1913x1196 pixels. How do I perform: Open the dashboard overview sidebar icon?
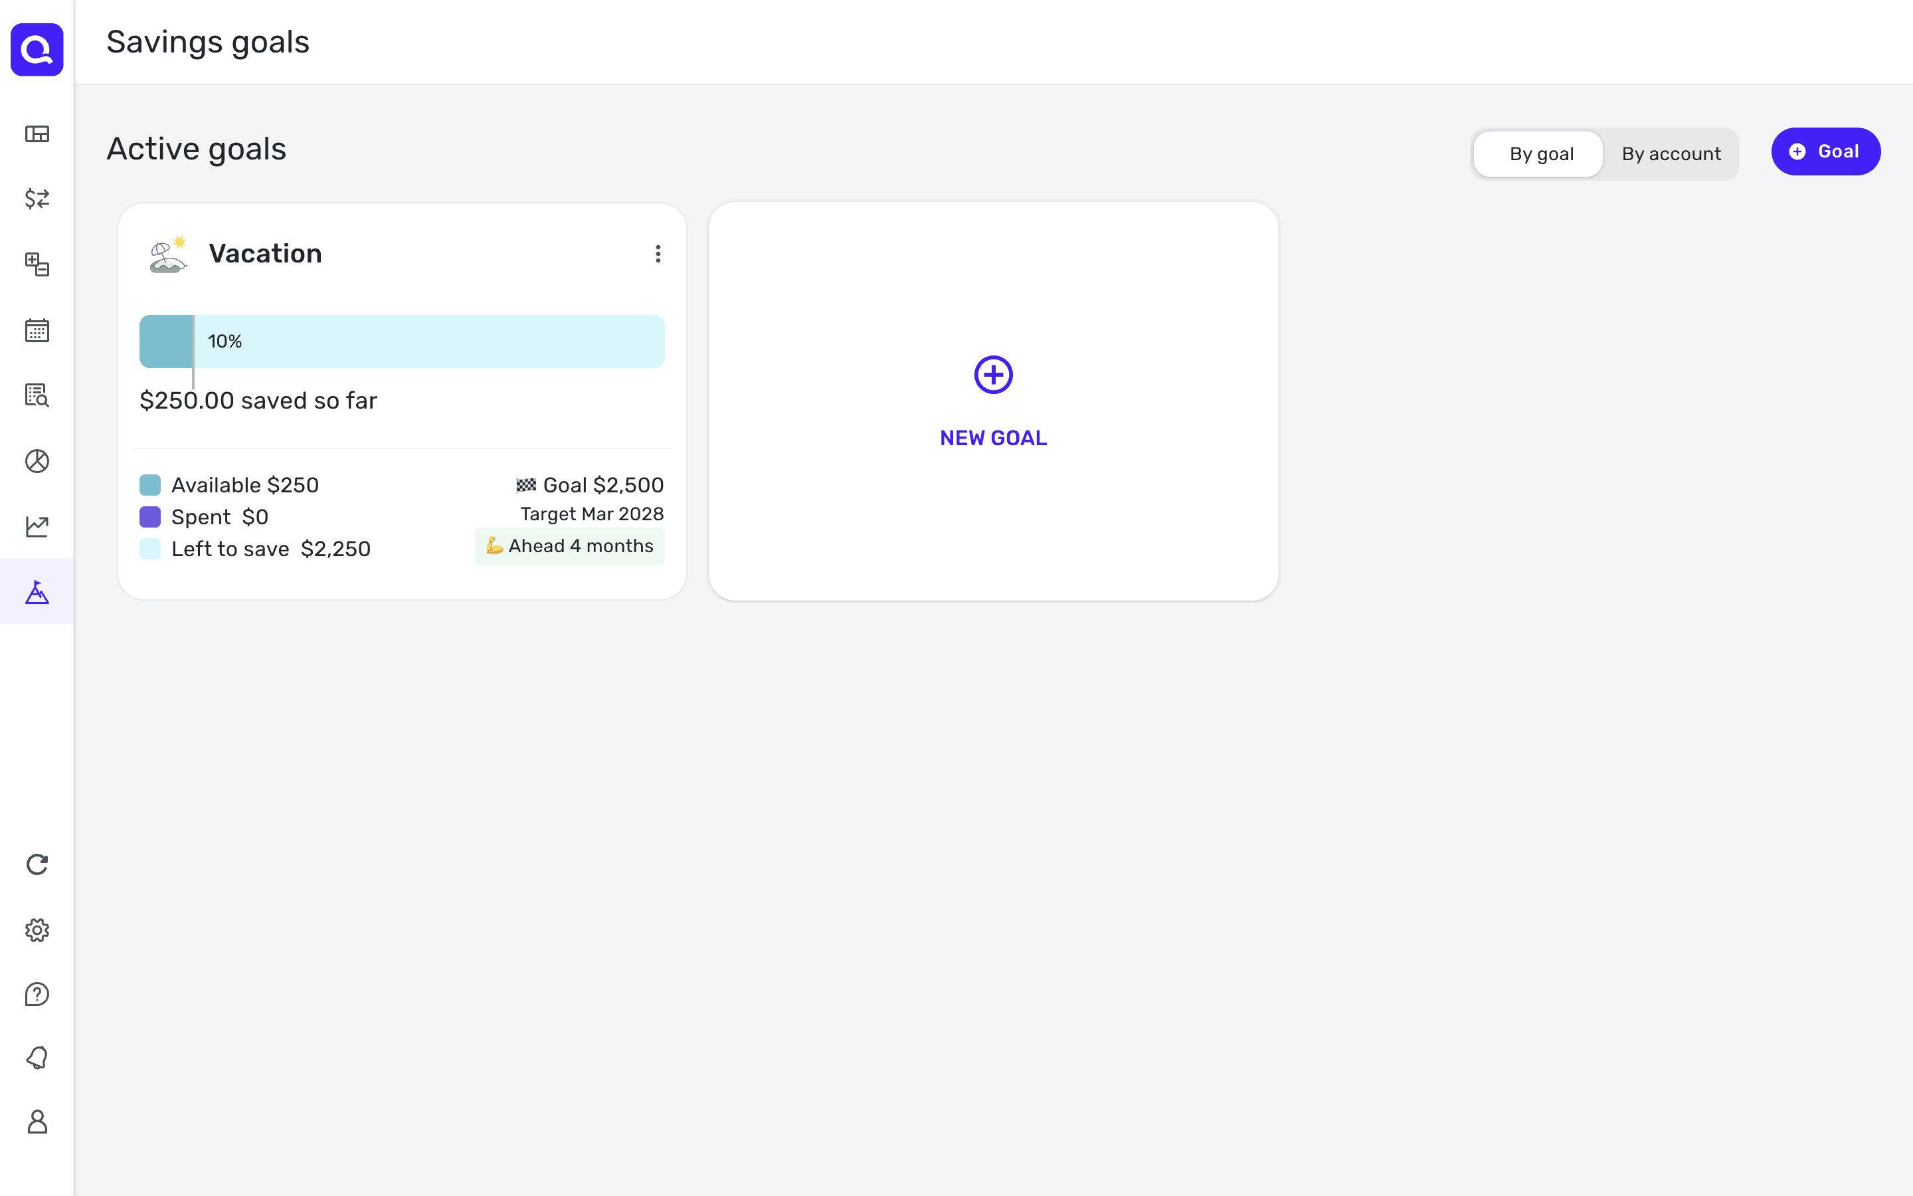coord(37,134)
